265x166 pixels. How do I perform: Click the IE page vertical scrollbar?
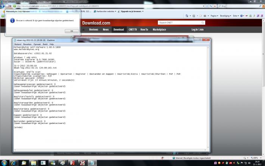coord(263,87)
